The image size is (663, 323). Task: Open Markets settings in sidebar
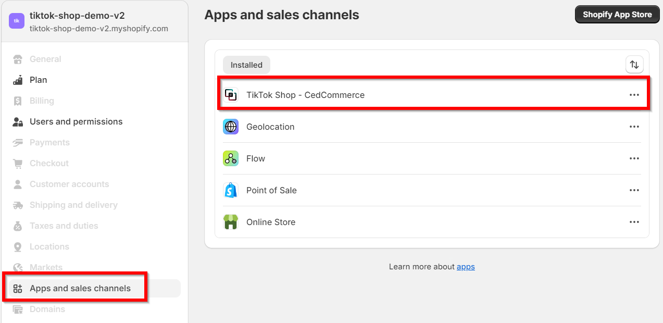click(x=46, y=267)
